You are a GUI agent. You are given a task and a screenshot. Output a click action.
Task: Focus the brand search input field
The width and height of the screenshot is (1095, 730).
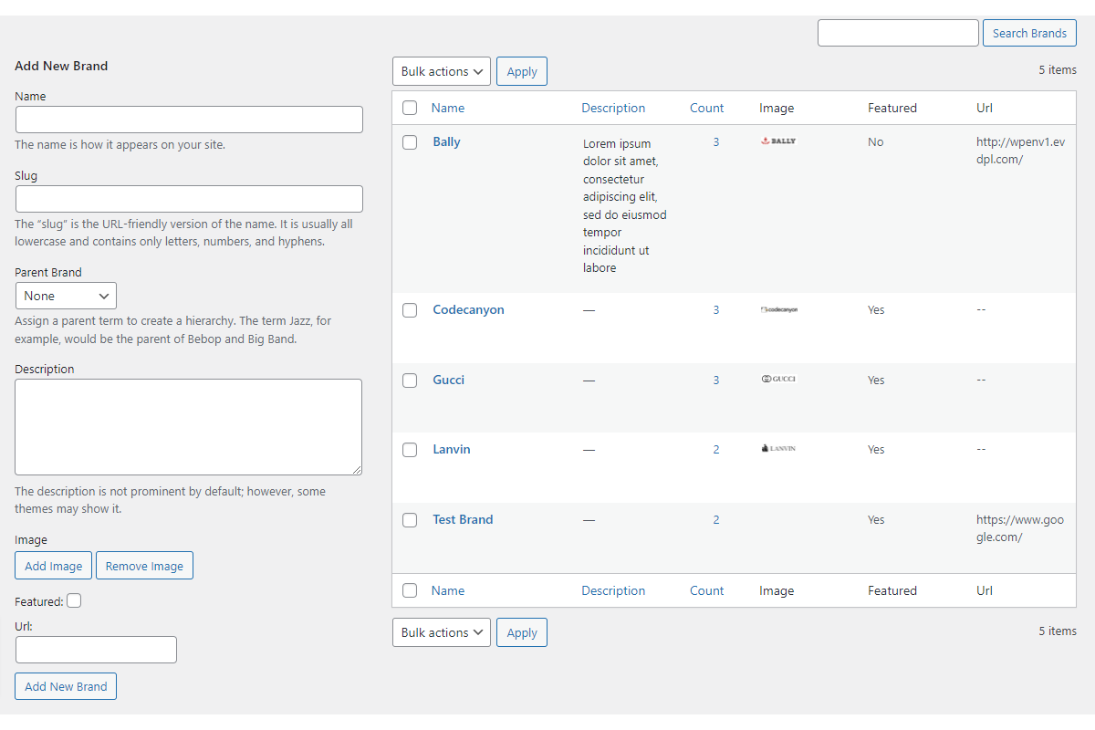(x=898, y=33)
